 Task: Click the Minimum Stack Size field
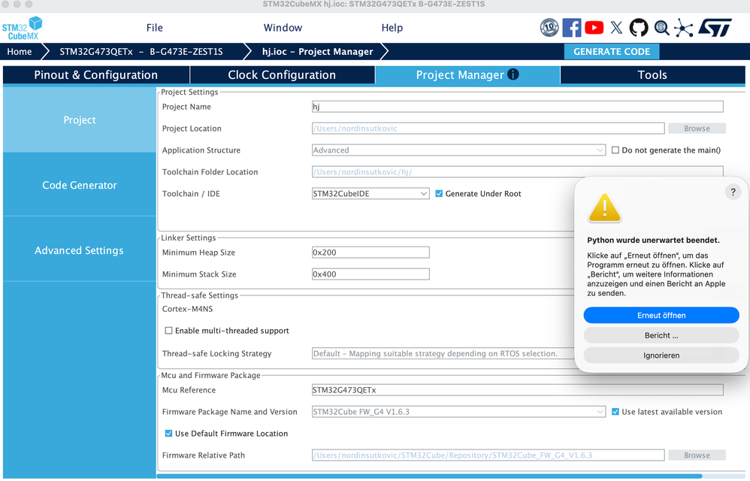pos(370,274)
